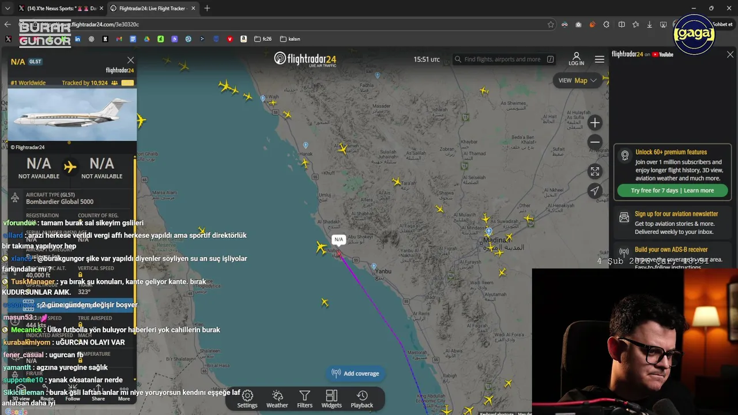This screenshot has height=415, width=738.
Task: Click the Madinah airport pin marker
Action: pos(489,232)
